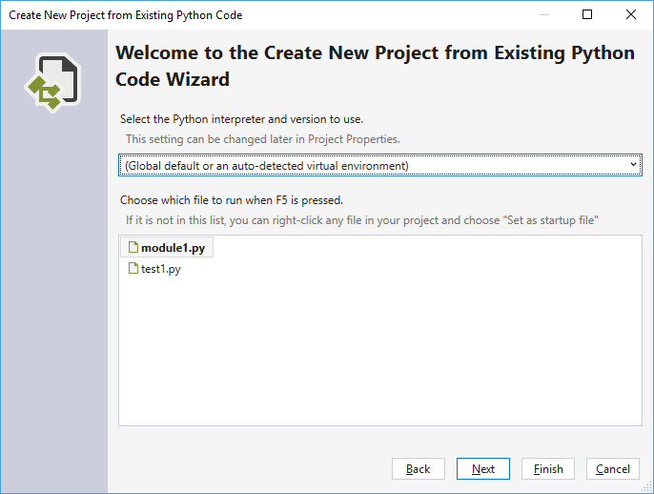
Task: Select module1.py as the startup file
Action: 173,249
